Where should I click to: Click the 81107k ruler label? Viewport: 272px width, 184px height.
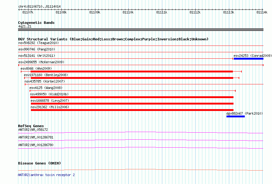28,12
